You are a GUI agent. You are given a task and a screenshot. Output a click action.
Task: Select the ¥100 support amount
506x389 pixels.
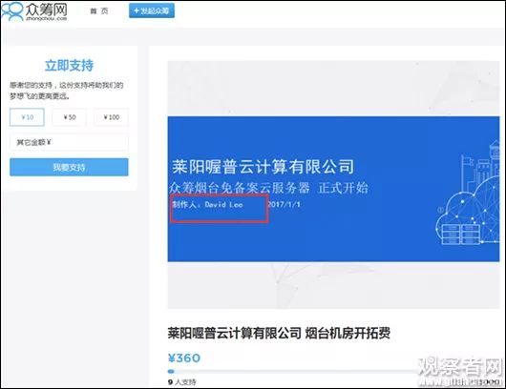point(112,117)
